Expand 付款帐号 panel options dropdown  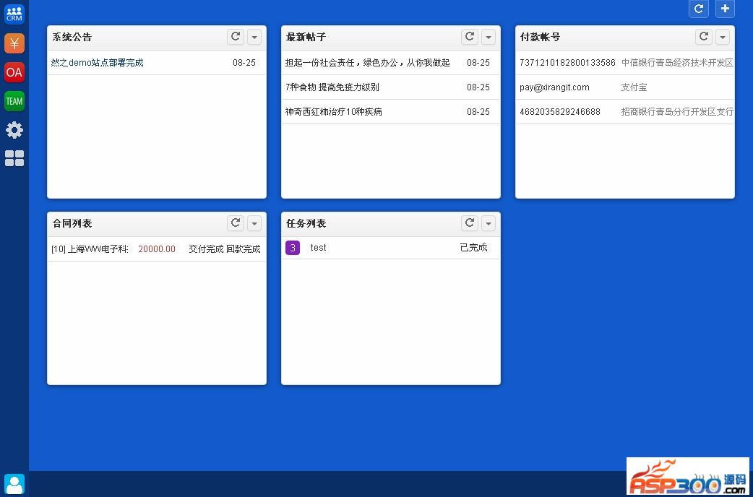[x=723, y=37]
